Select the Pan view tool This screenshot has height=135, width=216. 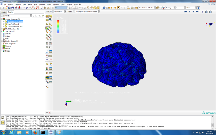[x=24, y=8]
